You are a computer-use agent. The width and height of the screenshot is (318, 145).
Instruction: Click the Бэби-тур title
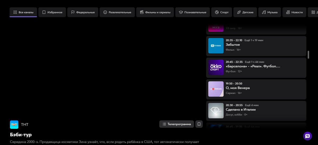point(21,135)
